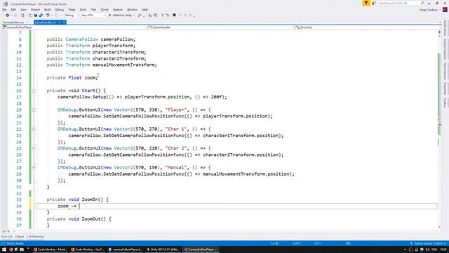Open the CameraFollowPlayer project scope dropdown

click(x=74, y=27)
